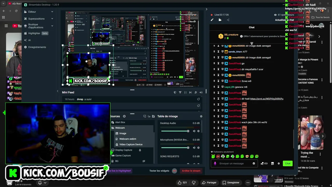332x187 pixels.
Task: Collapse the Webcam source folder
Action: (x=113, y=128)
